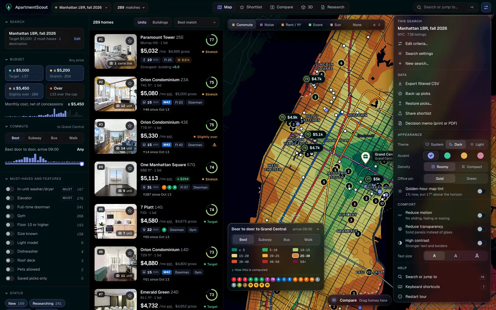Collapse the Must-haves and Features section
The width and height of the screenshot is (496, 310).
tap(33, 179)
